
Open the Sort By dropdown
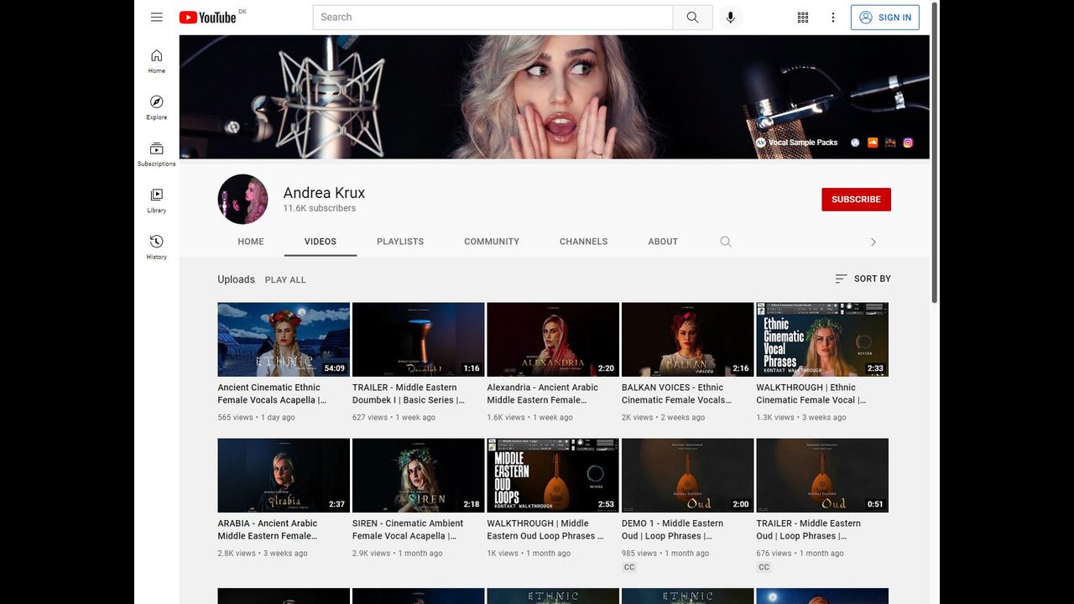[x=863, y=279]
